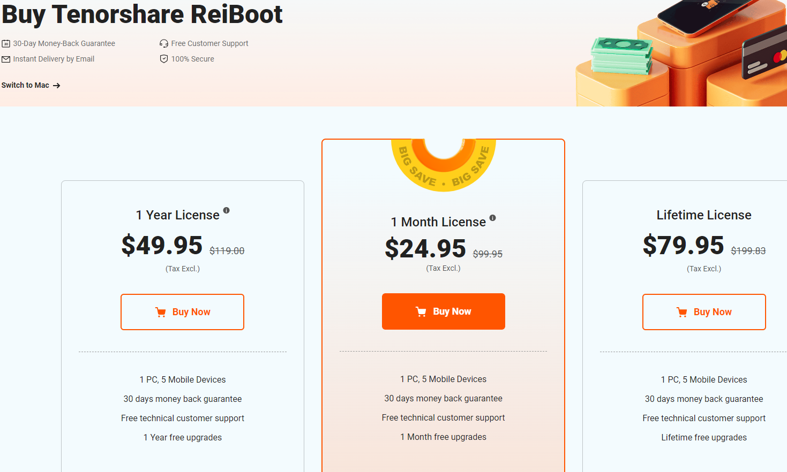Click the money and phone illustration banner

click(681, 54)
